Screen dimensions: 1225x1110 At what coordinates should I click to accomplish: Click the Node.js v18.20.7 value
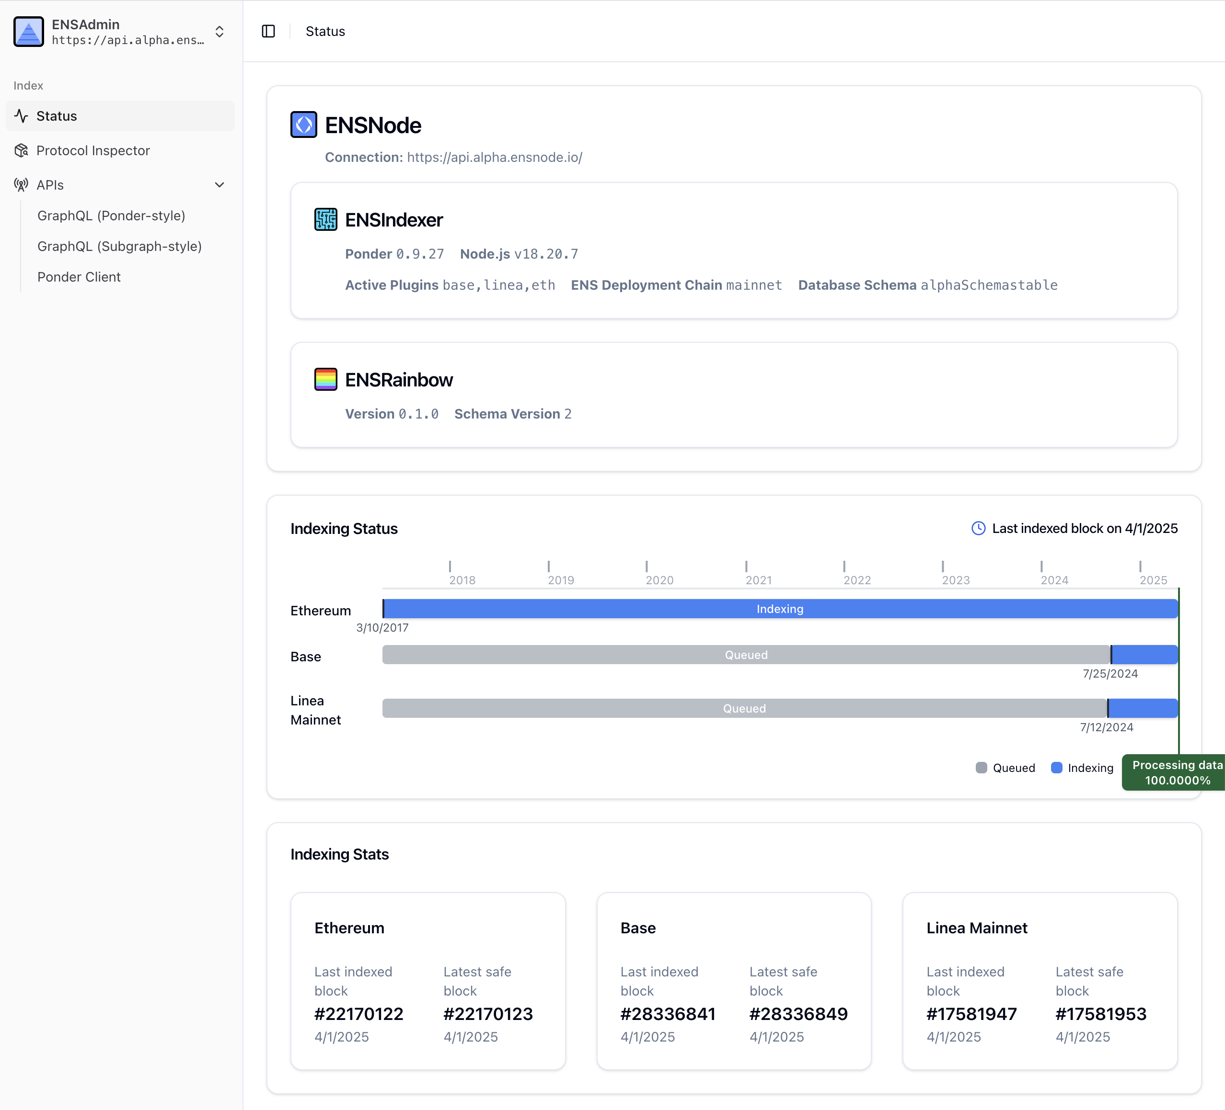[546, 254]
